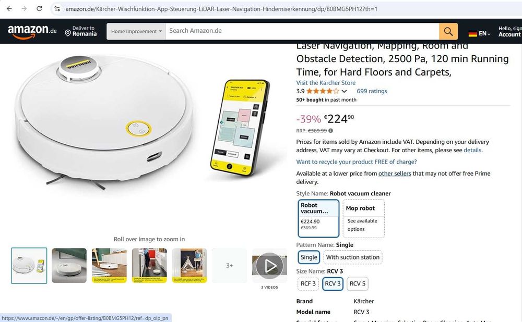Screen dimensions: 522x322
Task: Open the site information icon in the address bar
Action: click(x=57, y=9)
